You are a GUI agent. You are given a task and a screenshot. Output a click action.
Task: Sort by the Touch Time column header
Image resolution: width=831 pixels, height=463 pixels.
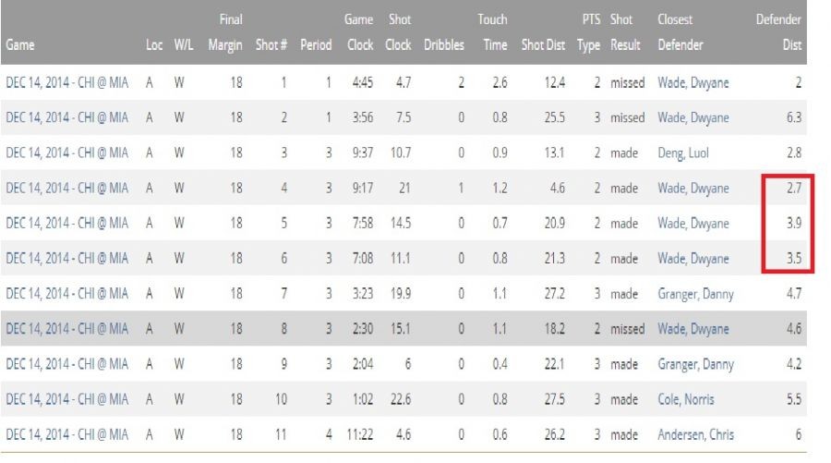[492, 32]
